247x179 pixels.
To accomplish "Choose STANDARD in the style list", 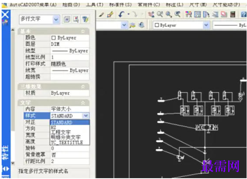I will [70, 122].
